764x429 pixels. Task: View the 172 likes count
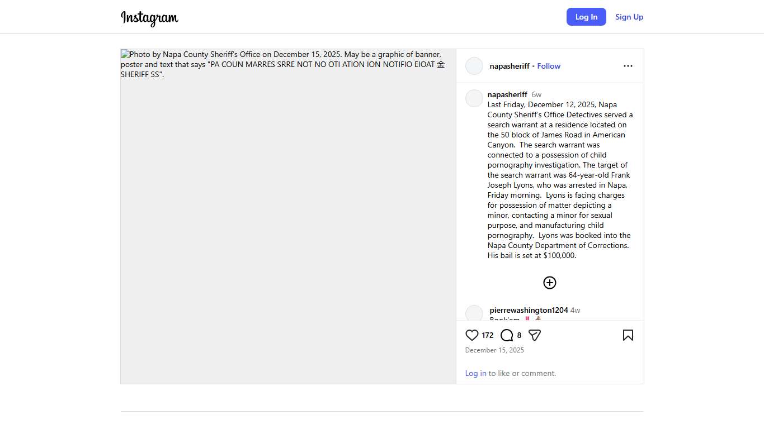[488, 335]
